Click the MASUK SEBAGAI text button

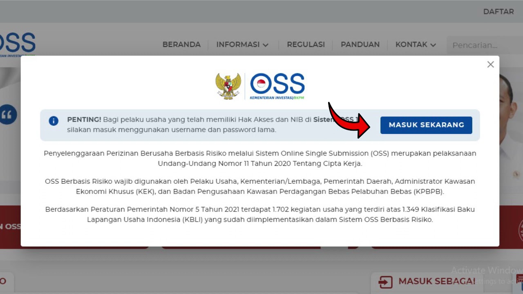pos(437,281)
